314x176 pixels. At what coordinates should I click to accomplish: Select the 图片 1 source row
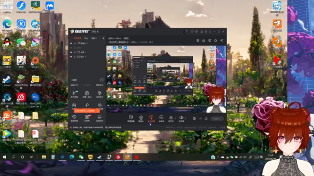pyautogui.click(x=87, y=57)
